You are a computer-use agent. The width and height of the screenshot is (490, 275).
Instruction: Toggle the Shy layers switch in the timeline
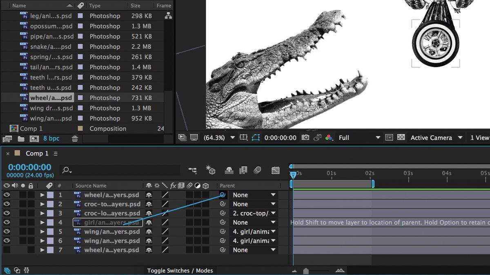[x=229, y=170]
